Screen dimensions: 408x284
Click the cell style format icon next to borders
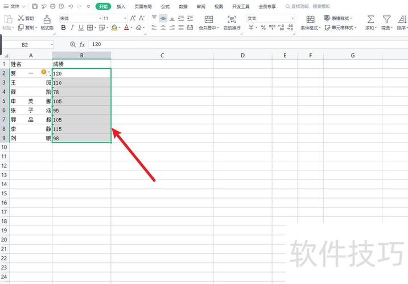pos(102,27)
